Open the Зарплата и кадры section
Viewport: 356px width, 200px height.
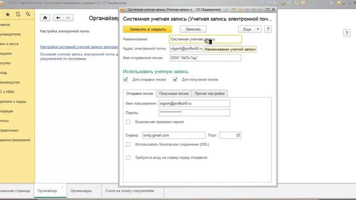(13, 101)
